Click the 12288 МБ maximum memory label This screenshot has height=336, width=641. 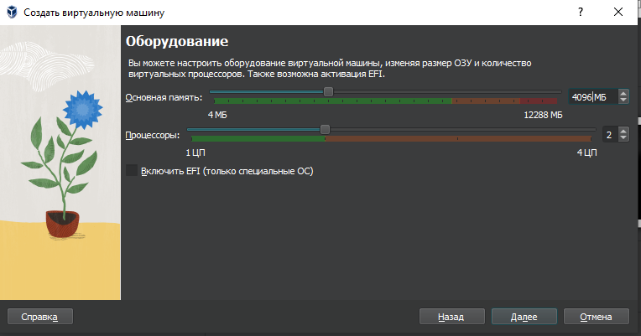(x=543, y=115)
